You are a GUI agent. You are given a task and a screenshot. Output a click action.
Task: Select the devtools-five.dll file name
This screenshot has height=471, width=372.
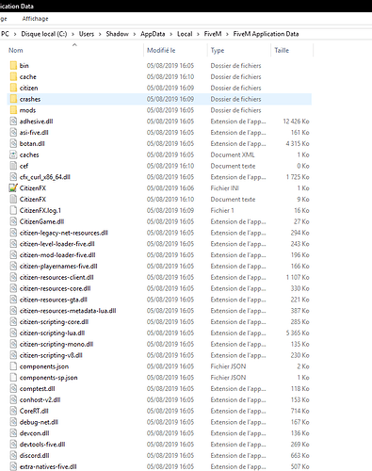coord(42,445)
